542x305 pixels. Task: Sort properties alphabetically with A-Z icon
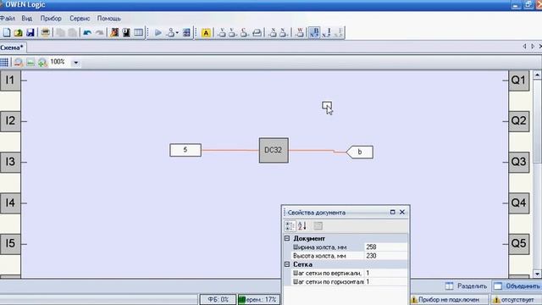pos(302,226)
